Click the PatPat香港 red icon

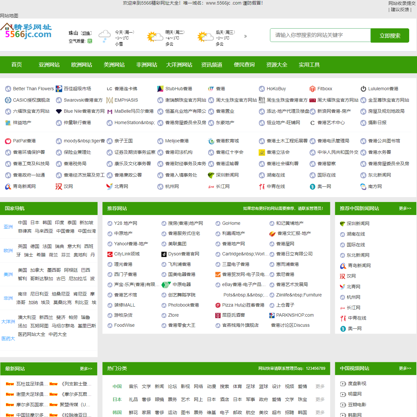(8, 141)
